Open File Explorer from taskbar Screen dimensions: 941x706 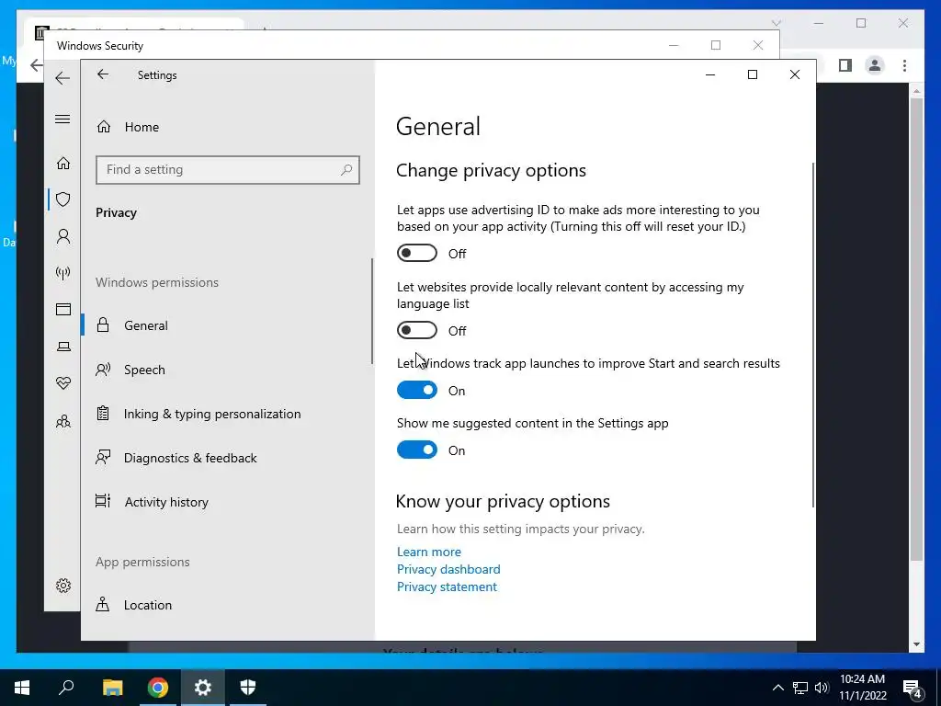[112, 688]
